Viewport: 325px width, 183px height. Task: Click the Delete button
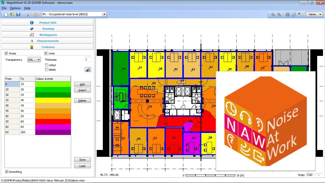(x=82, y=101)
